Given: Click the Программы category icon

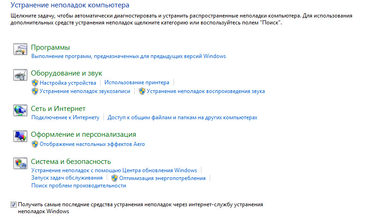Looking at the screenshot, I should tap(20, 49).
